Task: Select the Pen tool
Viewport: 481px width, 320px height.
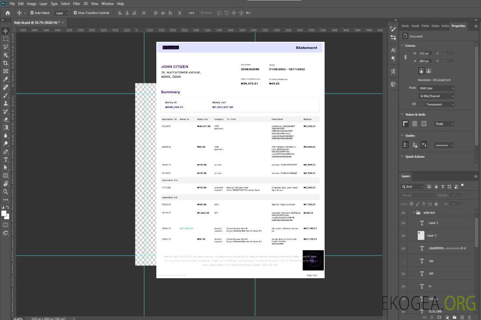Action: click(5, 152)
